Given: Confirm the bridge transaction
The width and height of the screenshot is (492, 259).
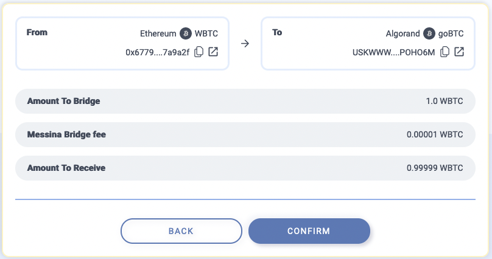Looking at the screenshot, I should (x=309, y=231).
